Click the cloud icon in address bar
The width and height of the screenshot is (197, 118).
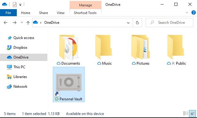tap(35, 23)
